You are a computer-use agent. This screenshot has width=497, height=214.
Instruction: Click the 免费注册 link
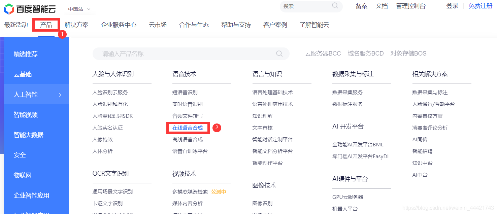pyautogui.click(x=480, y=6)
